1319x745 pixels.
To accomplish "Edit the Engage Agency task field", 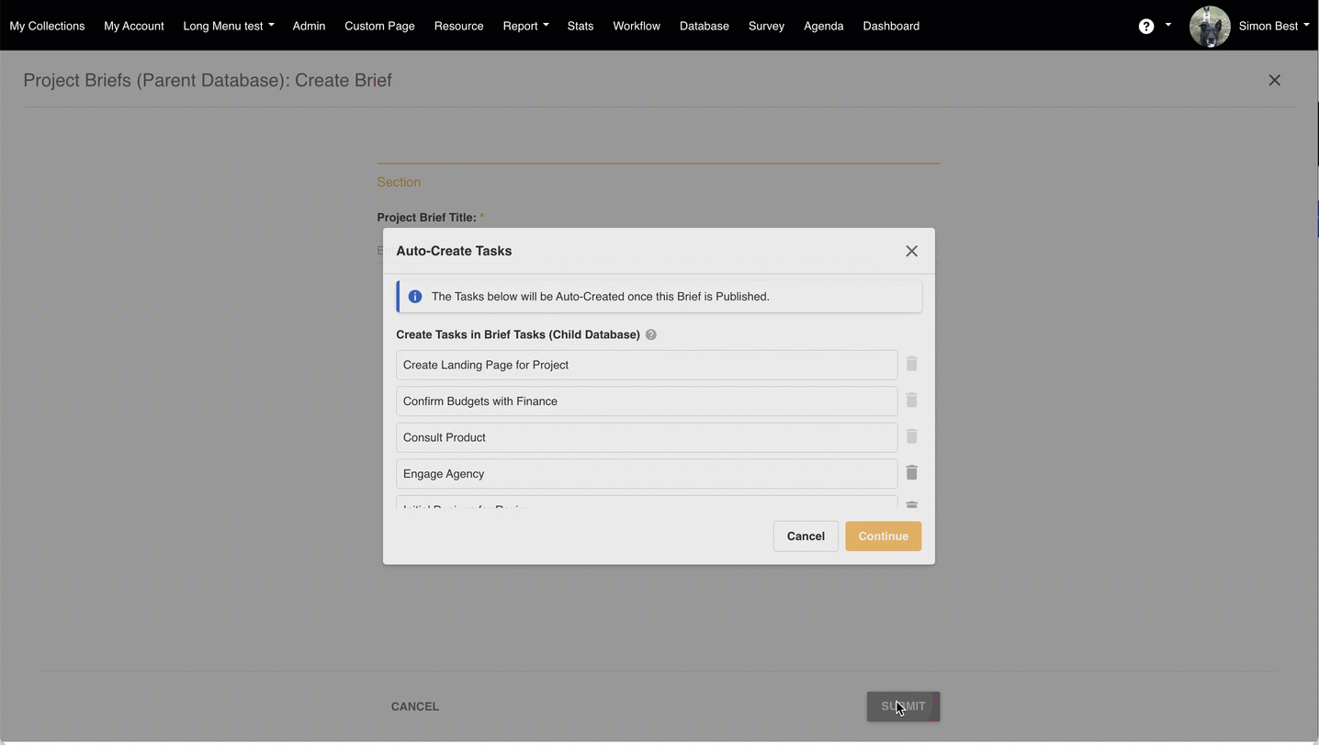I will [646, 474].
